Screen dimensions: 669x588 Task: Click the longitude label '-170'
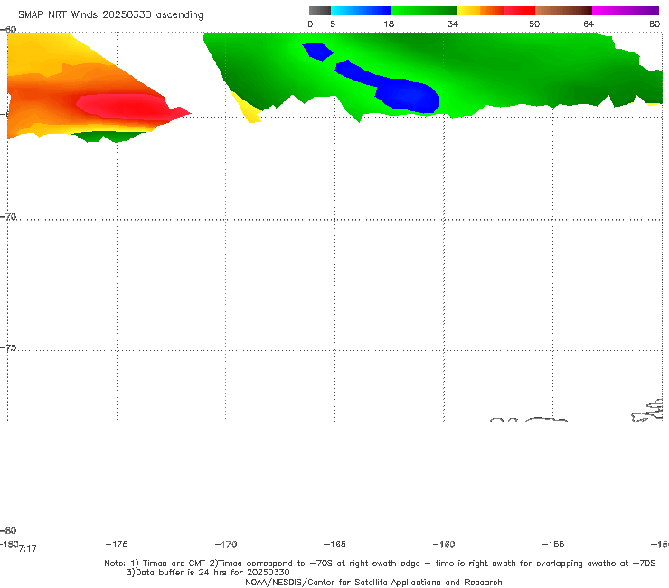coord(226,545)
